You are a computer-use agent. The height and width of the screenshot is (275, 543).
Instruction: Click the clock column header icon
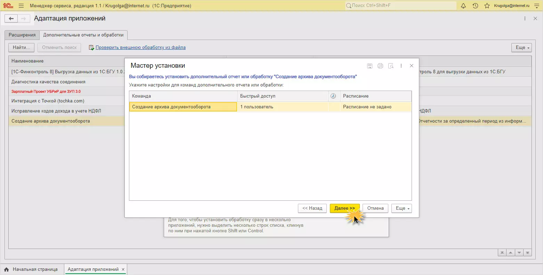[333, 96]
